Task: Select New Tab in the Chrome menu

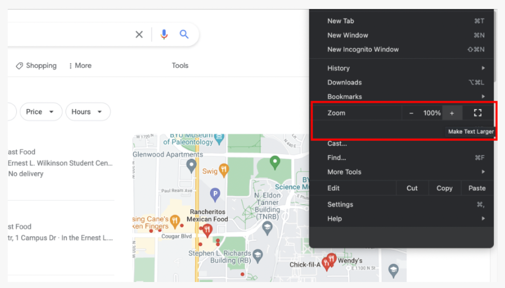Action: (x=401, y=21)
